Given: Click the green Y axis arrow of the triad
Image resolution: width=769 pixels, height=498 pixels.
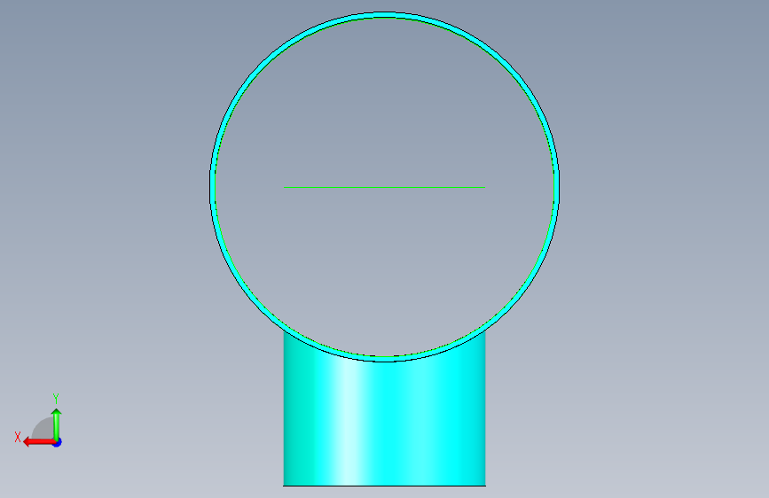Looking at the screenshot, I should (x=57, y=424).
